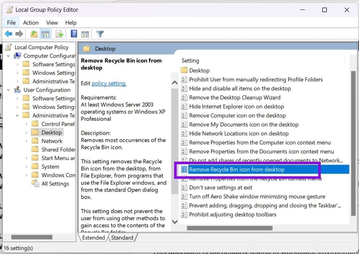
Task: Click the Up one level folder icon
Action: pyautogui.click(x=34, y=34)
